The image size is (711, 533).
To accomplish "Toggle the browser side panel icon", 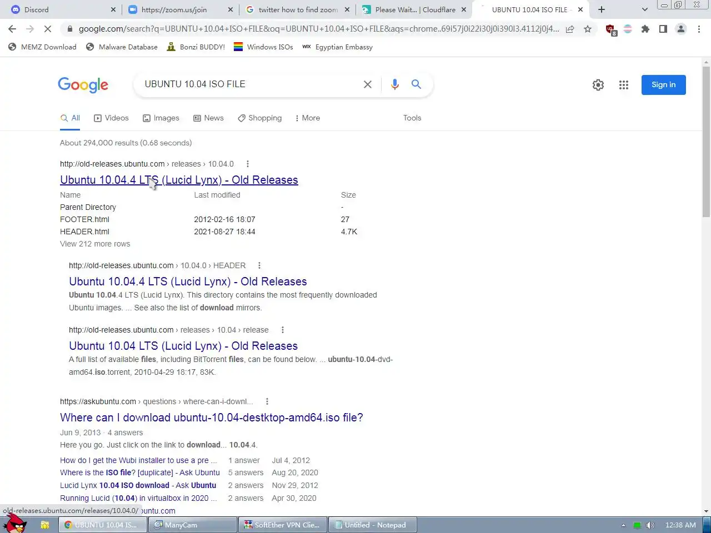I will pyautogui.click(x=663, y=29).
